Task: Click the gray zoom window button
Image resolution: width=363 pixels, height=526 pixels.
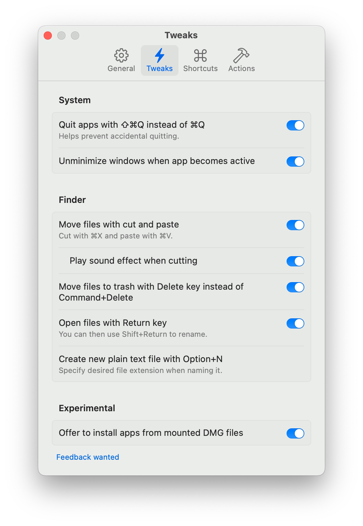Action: (x=75, y=36)
